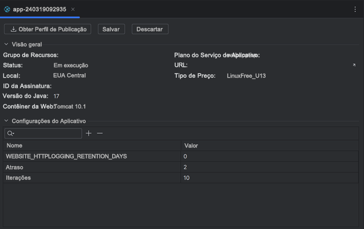Click value 10 of Iterações
Image resolution: width=364 pixels, height=229 pixels.
coord(187,178)
